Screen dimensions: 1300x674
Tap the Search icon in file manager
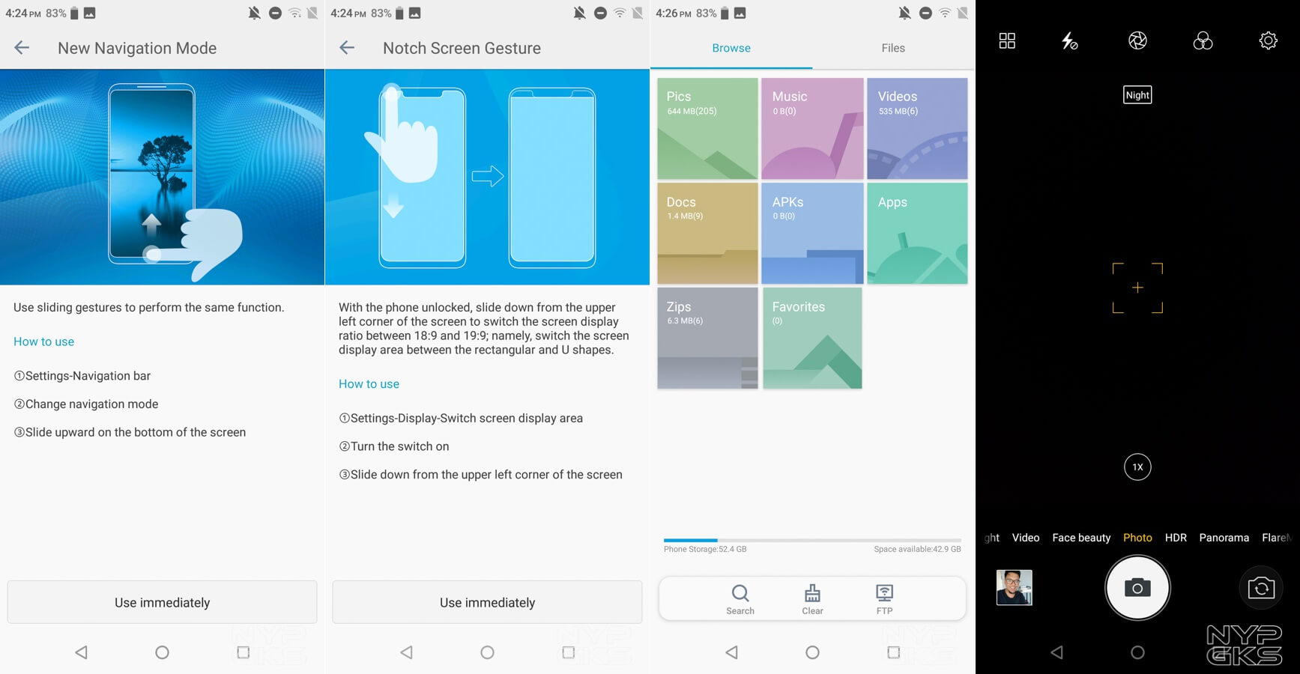(740, 599)
